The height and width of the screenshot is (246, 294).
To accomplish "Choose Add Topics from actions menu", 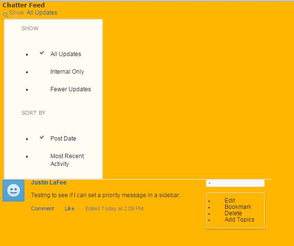I will 239,220.
